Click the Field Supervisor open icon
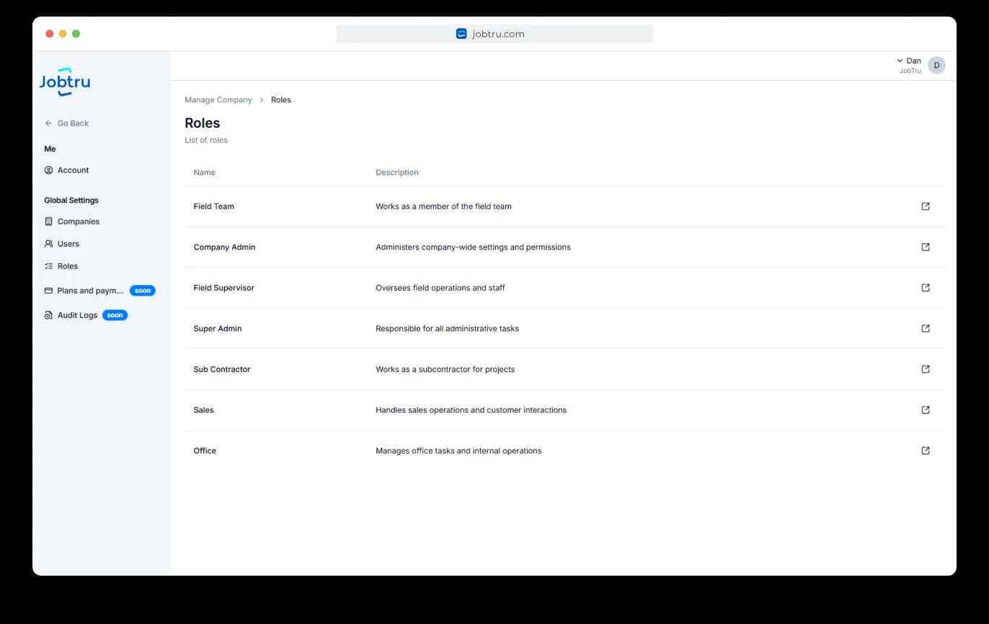989x624 pixels. (926, 288)
